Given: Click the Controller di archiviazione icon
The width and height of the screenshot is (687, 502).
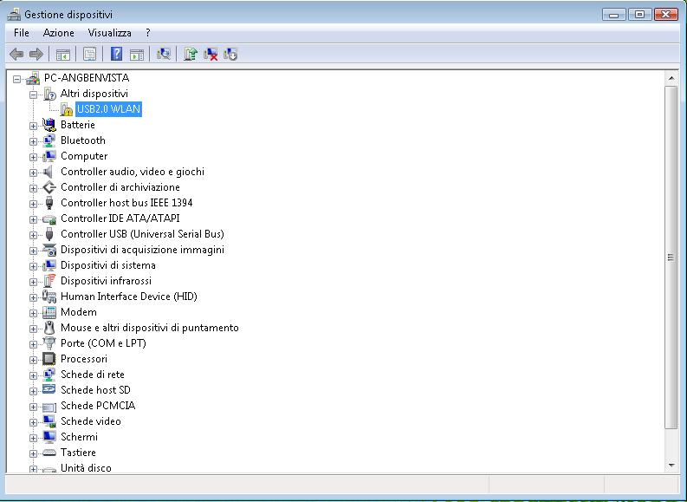Looking at the screenshot, I should coord(49,187).
